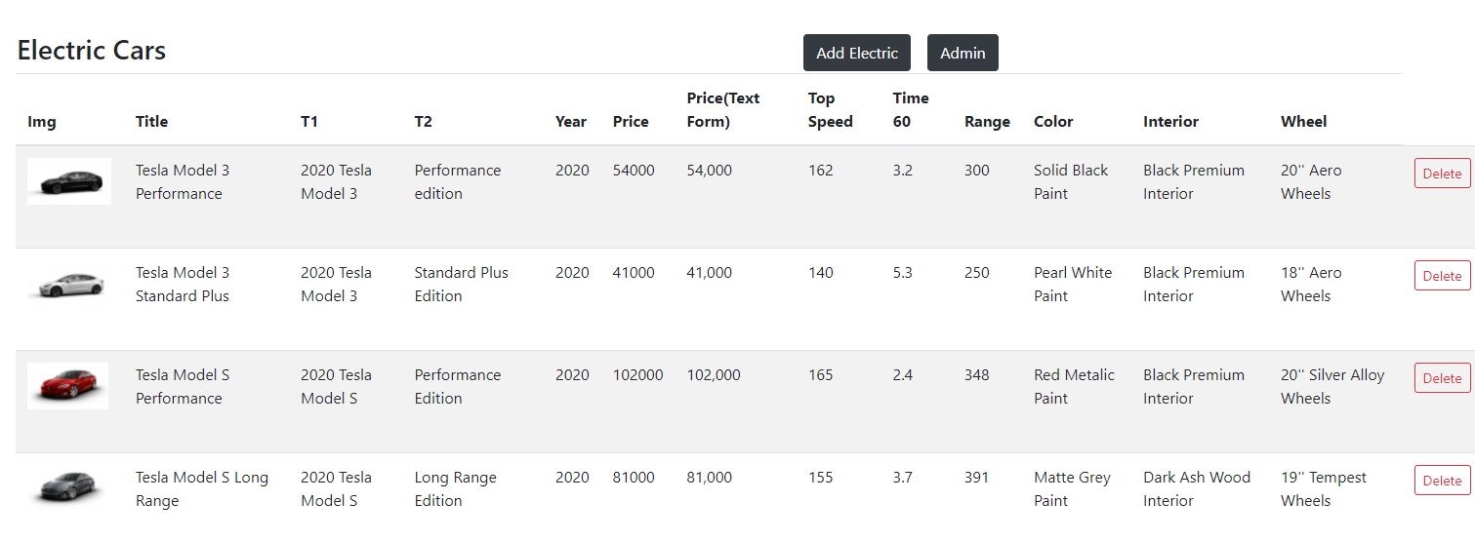Click the top speed value 165

821,374
